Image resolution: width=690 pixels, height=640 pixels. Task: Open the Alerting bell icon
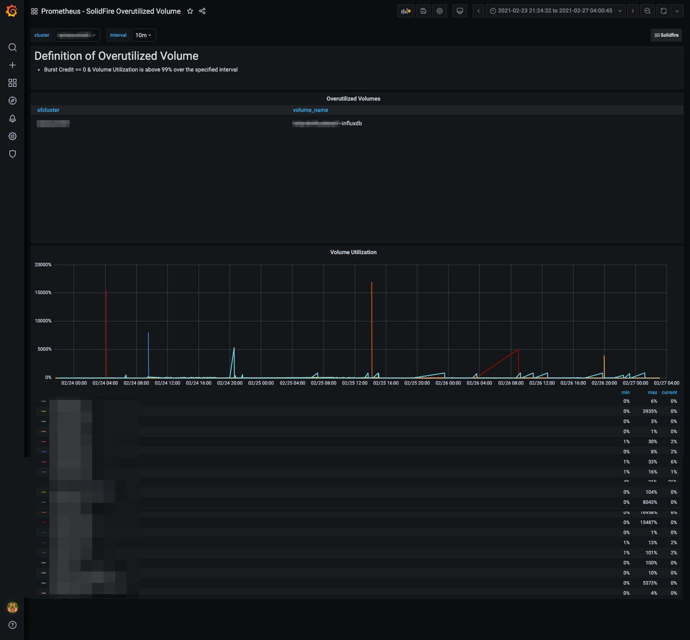(13, 119)
